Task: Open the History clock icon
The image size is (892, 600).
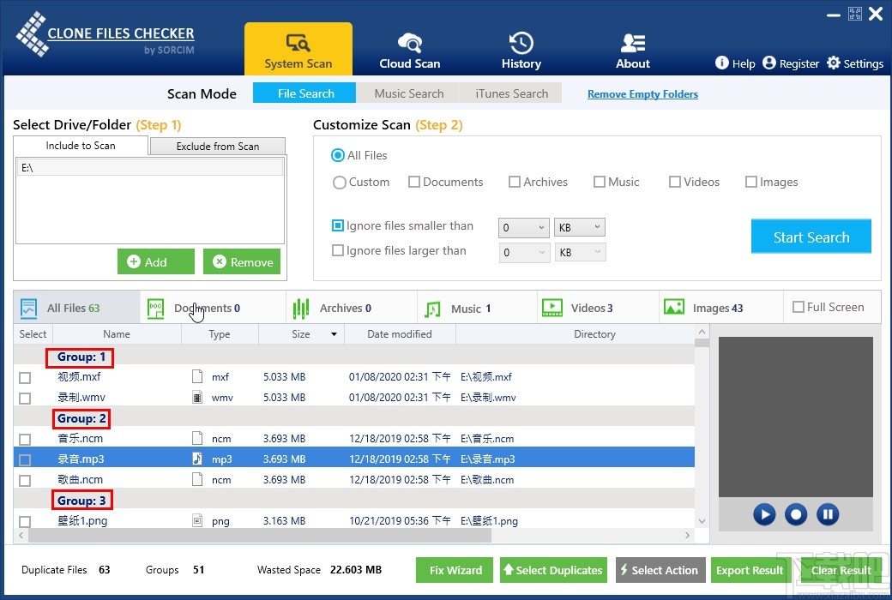Action: (x=521, y=43)
